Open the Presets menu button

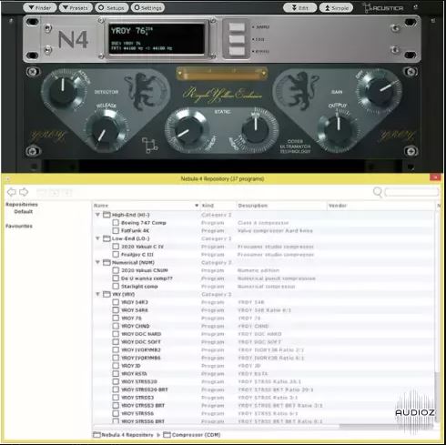point(76,7)
